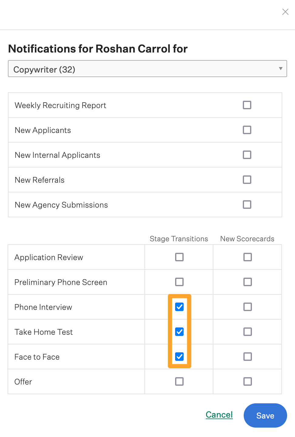Disable Take Home Test stage transitions
This screenshot has height=437, width=295.
point(179,332)
